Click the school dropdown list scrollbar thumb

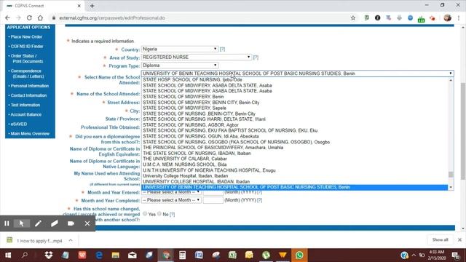pyautogui.click(x=451, y=175)
